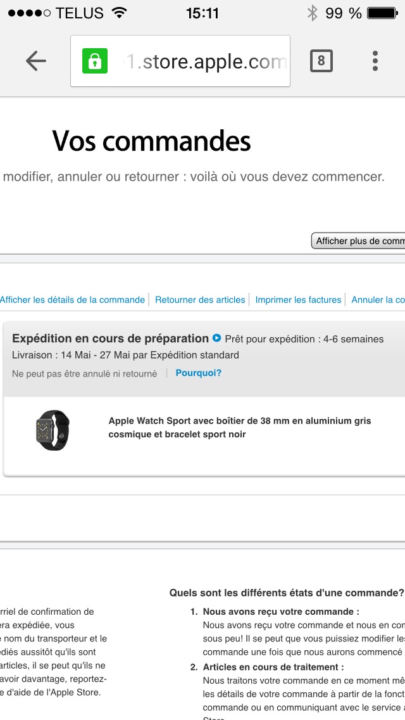Tap the green secure padlock icon

pyautogui.click(x=95, y=61)
